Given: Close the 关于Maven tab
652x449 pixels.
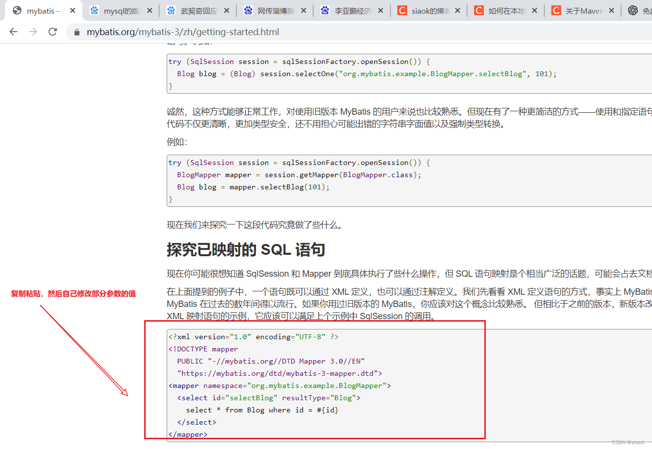Looking at the screenshot, I should click(611, 10).
